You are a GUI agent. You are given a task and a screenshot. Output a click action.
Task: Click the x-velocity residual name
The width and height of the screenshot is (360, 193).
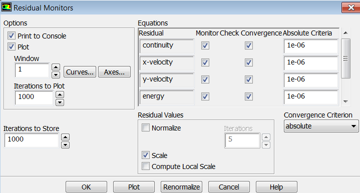167,63
